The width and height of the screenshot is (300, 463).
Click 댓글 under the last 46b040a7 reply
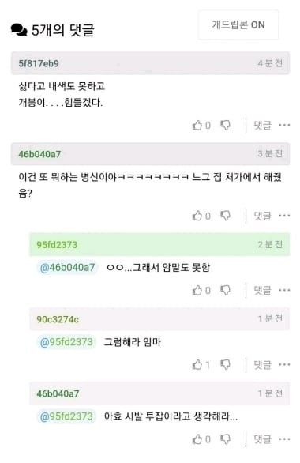click(262, 439)
